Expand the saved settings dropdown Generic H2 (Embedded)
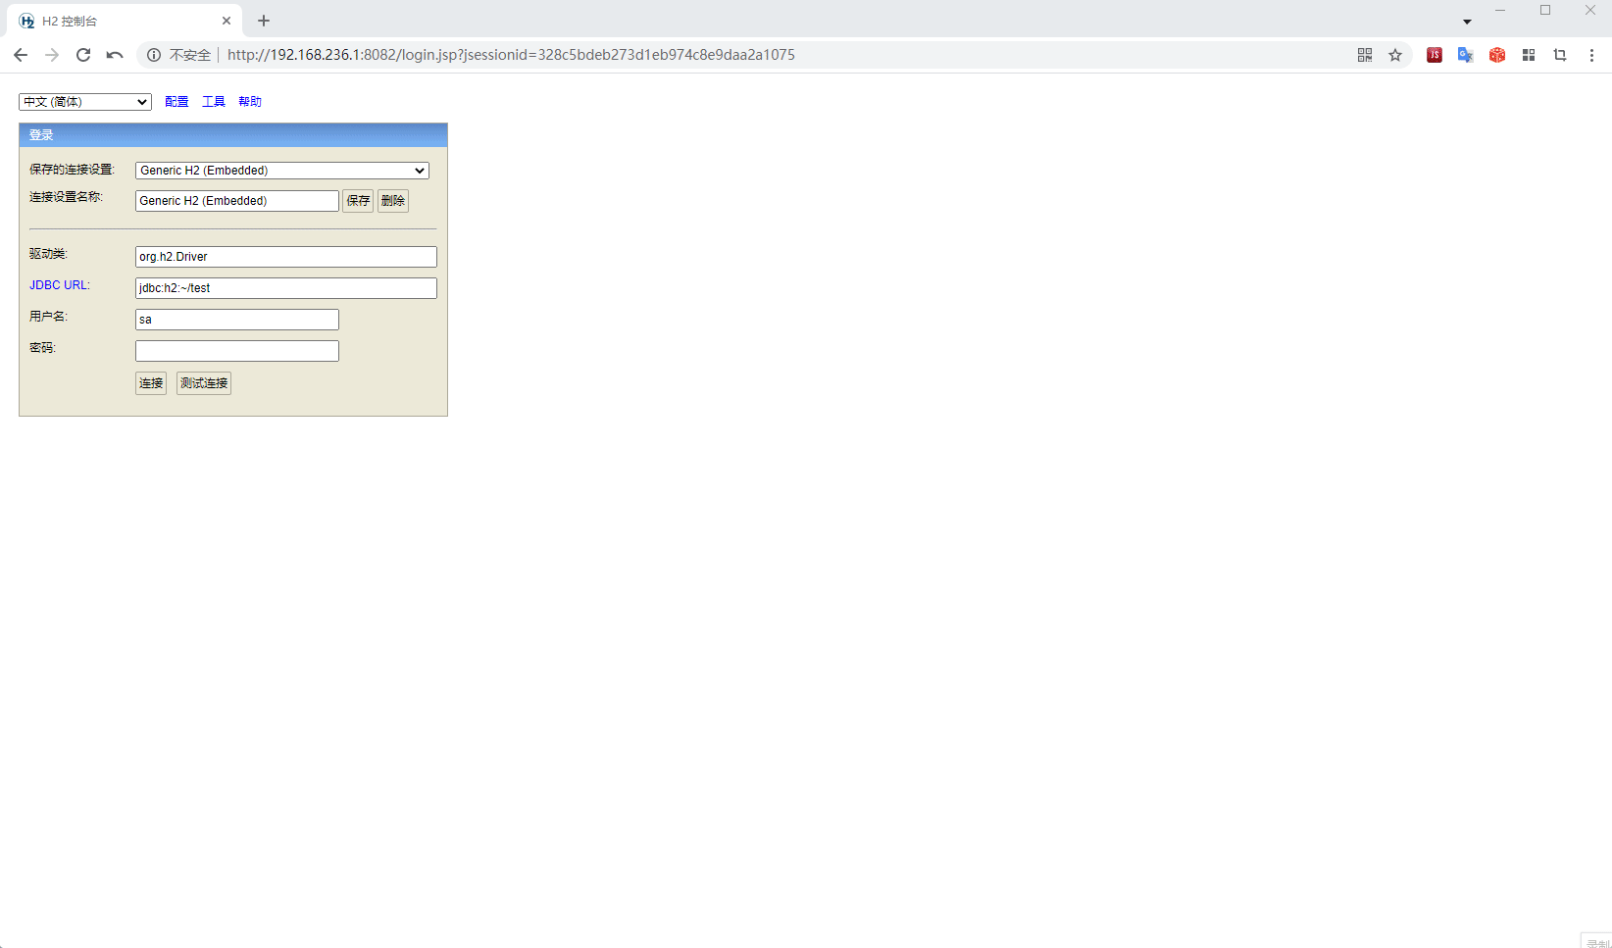Image resolution: width=1612 pixels, height=948 pixels. [282, 171]
